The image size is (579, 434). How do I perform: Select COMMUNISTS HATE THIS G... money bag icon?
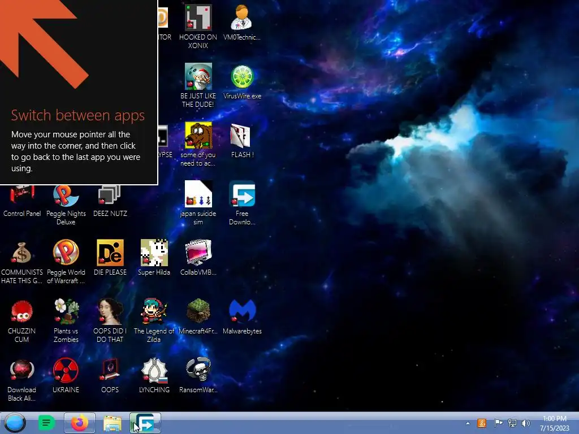(x=22, y=253)
